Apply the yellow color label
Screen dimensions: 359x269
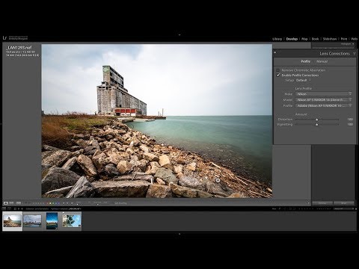(x=50, y=203)
